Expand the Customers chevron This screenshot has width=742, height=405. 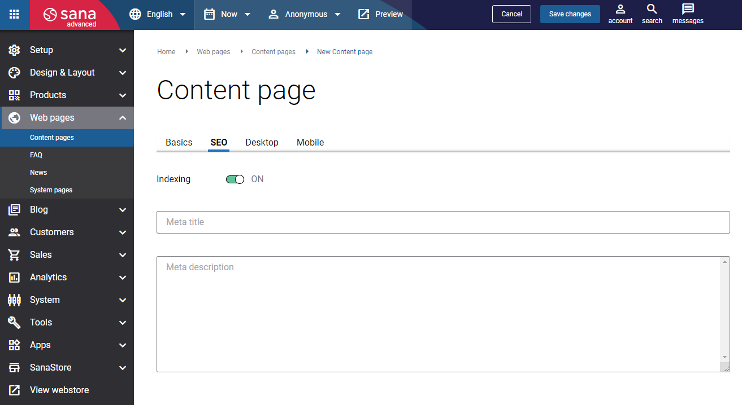(x=123, y=232)
